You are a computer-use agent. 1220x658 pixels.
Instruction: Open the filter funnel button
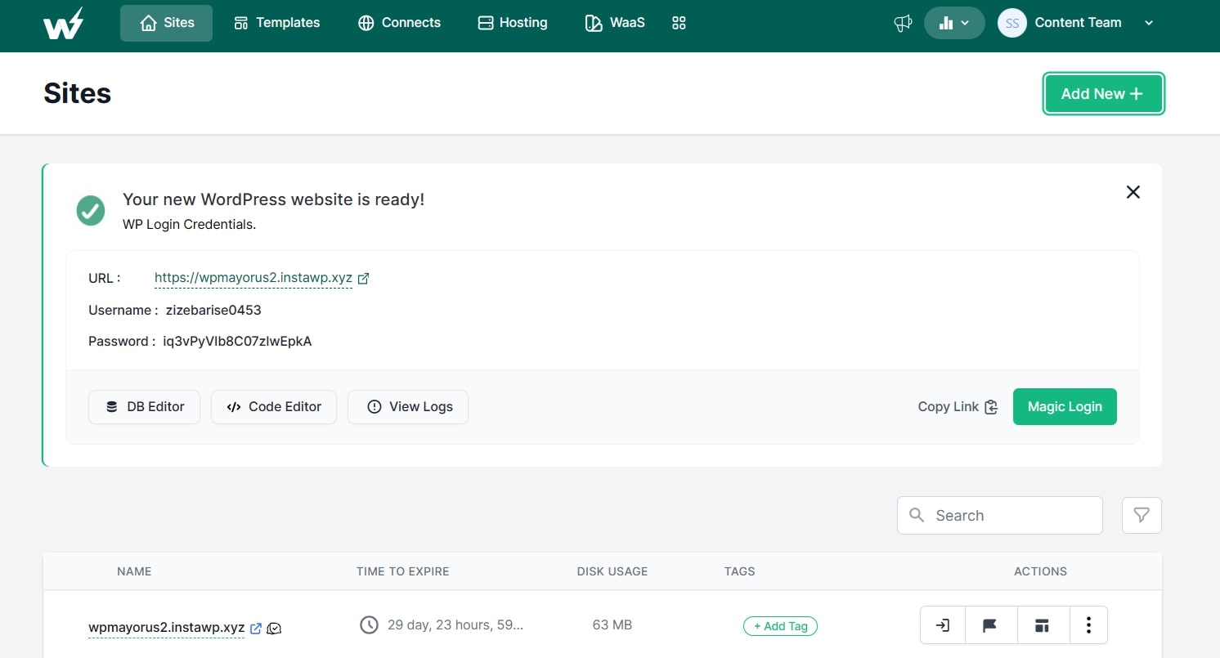[1142, 515]
